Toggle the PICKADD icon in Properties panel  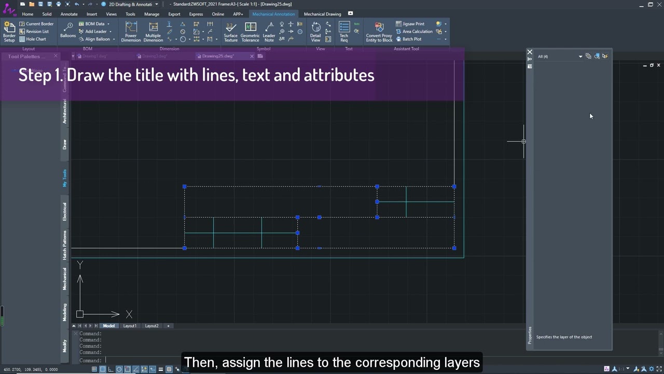coord(588,56)
